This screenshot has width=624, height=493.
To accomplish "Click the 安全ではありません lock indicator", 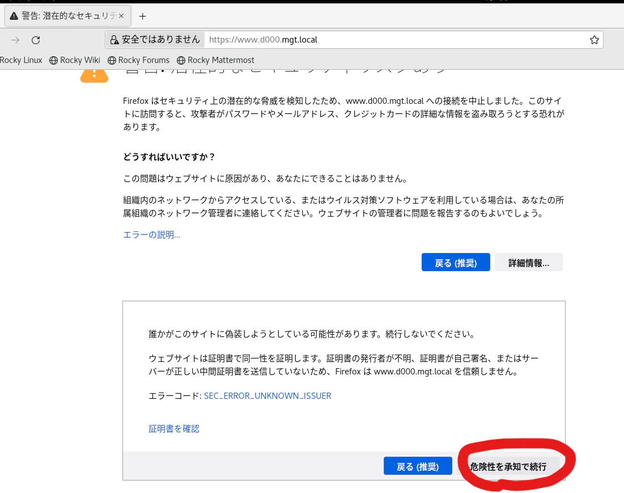I will (x=155, y=40).
